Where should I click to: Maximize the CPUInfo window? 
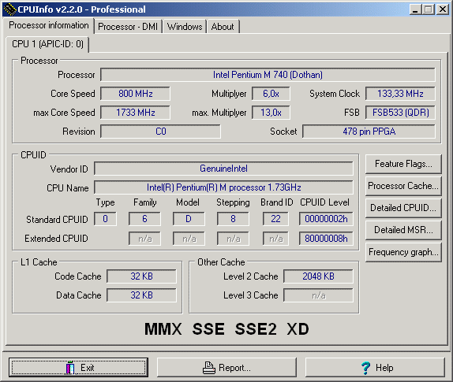click(x=429, y=9)
